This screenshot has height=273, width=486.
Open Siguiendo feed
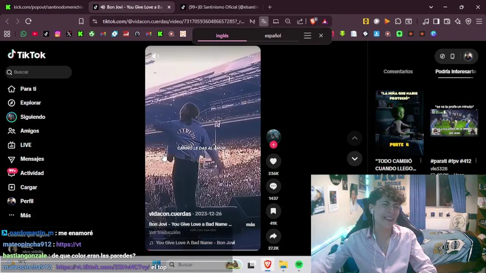coord(26,117)
